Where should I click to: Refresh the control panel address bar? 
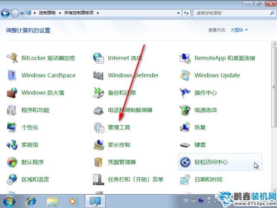pyautogui.click(x=186, y=13)
